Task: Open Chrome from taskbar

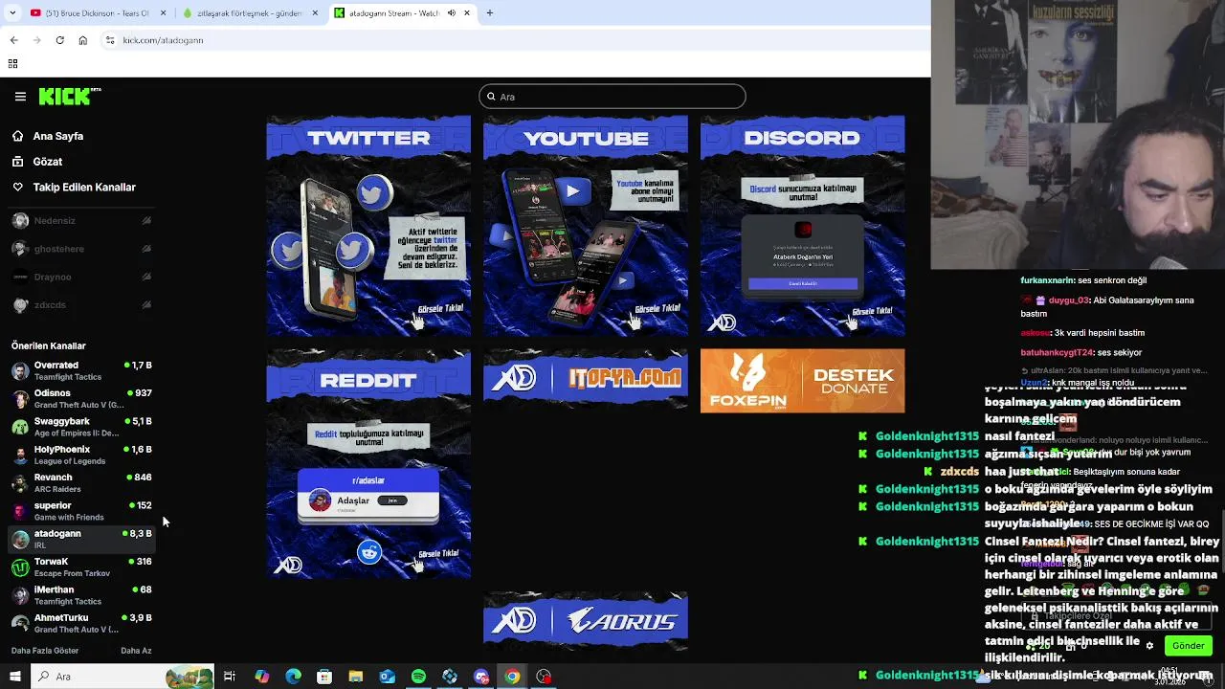Action: (x=513, y=677)
